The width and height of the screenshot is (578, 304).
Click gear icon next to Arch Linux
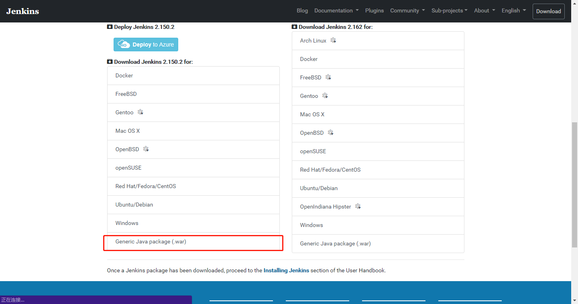(x=333, y=41)
